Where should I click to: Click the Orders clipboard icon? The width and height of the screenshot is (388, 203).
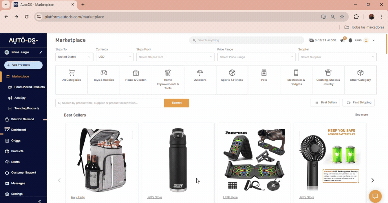point(7,141)
